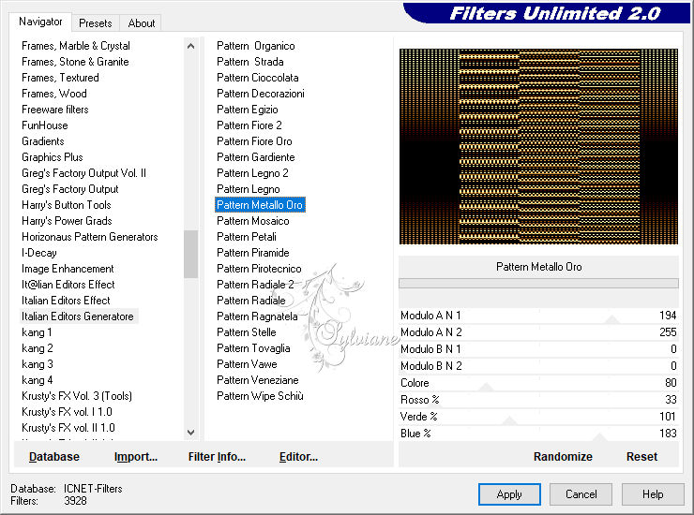
Task: Reset the filter parameters
Action: (641, 457)
